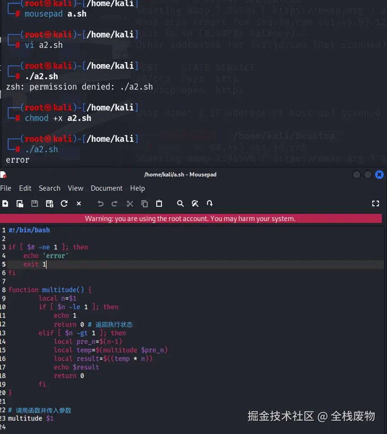The height and width of the screenshot is (434, 387).
Task: Click the 'permission denied' terminal message
Action: (80, 87)
